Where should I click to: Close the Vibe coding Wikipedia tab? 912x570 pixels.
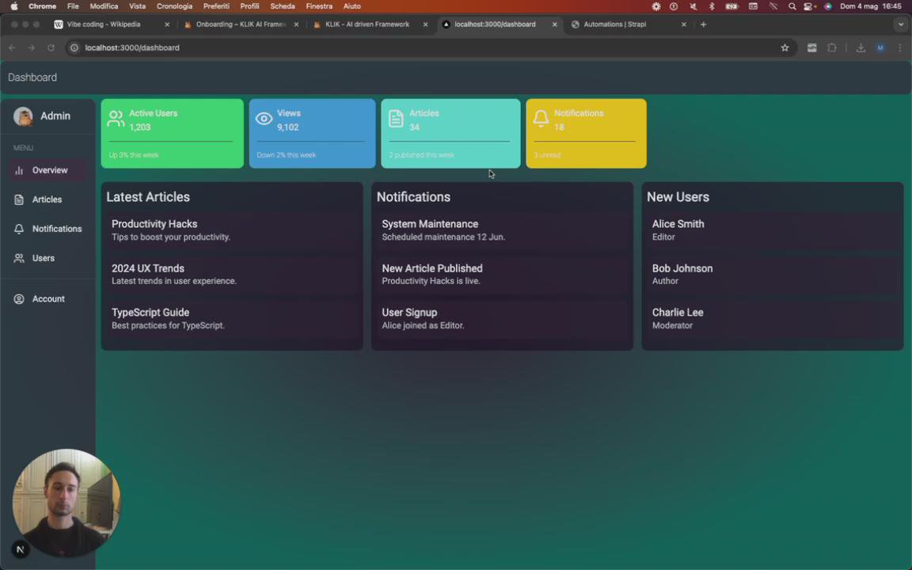click(167, 25)
